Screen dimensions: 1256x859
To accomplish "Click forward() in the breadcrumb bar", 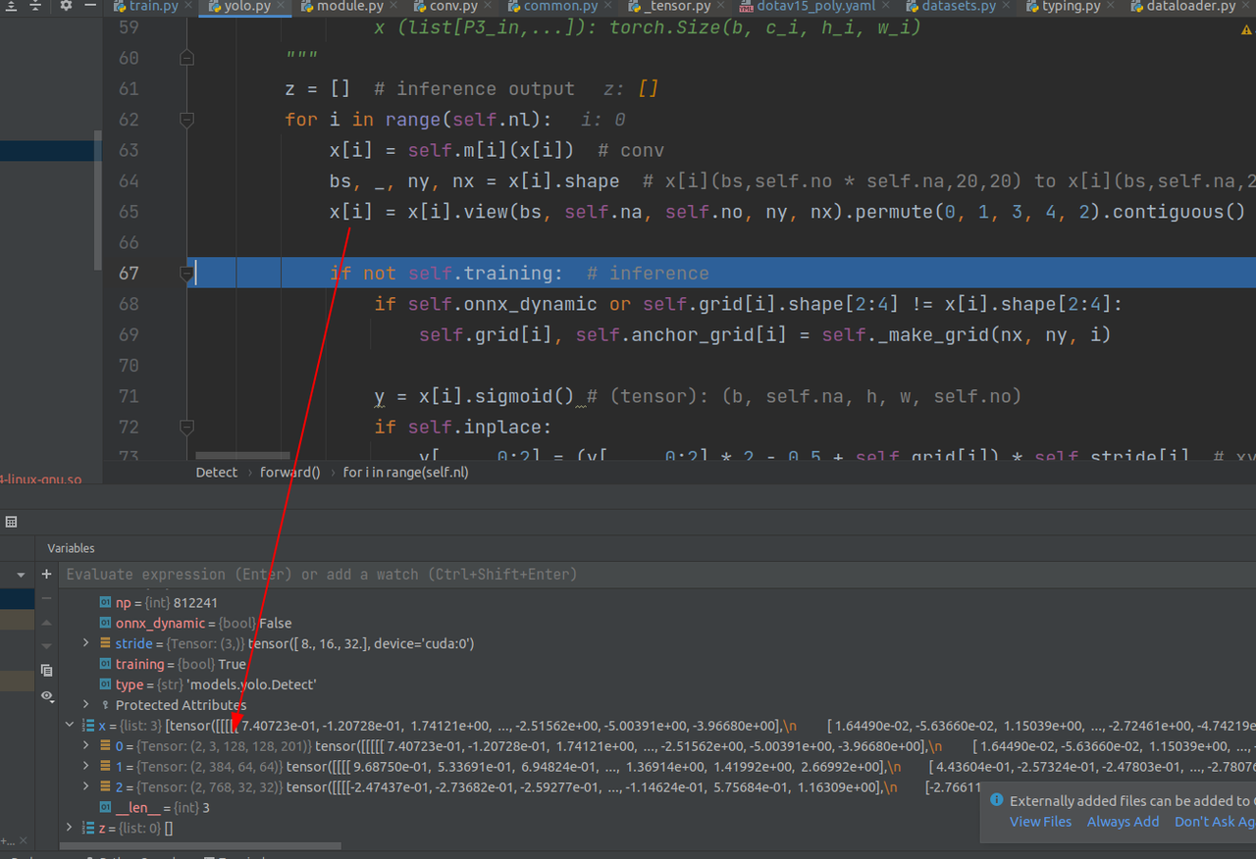I will [290, 473].
